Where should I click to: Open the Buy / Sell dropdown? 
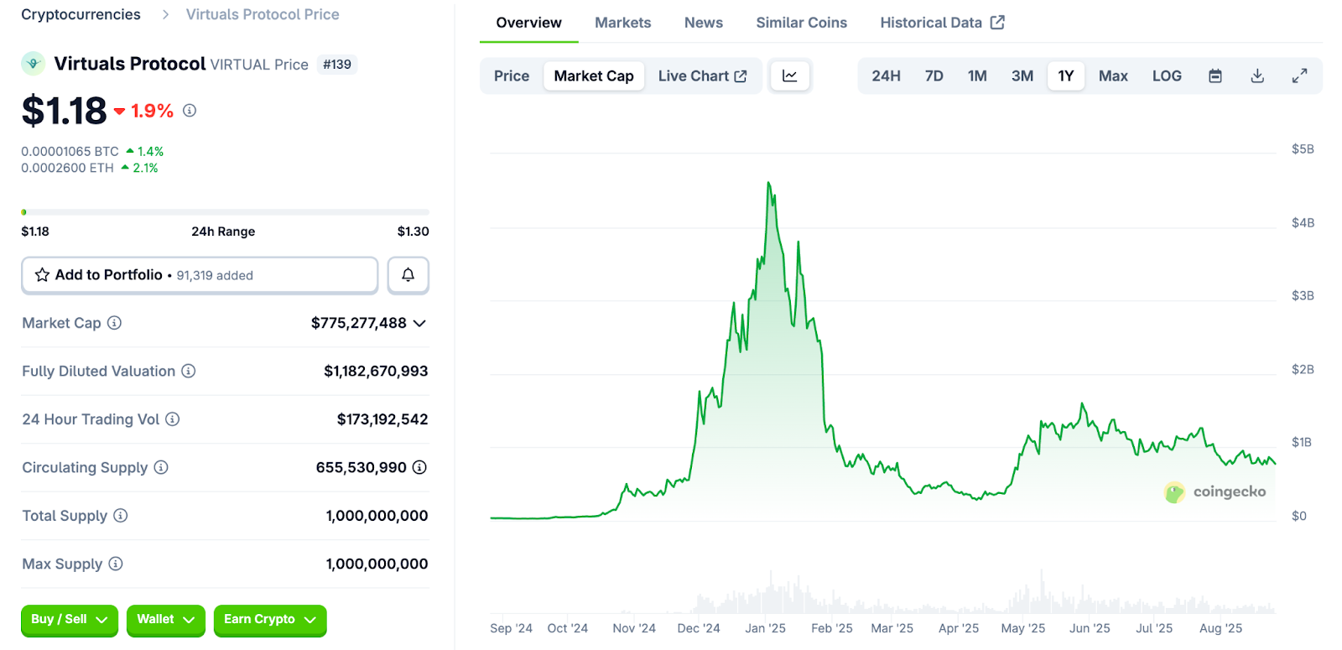[69, 620]
